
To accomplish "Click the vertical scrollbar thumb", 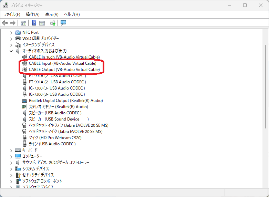I will point(266,86).
